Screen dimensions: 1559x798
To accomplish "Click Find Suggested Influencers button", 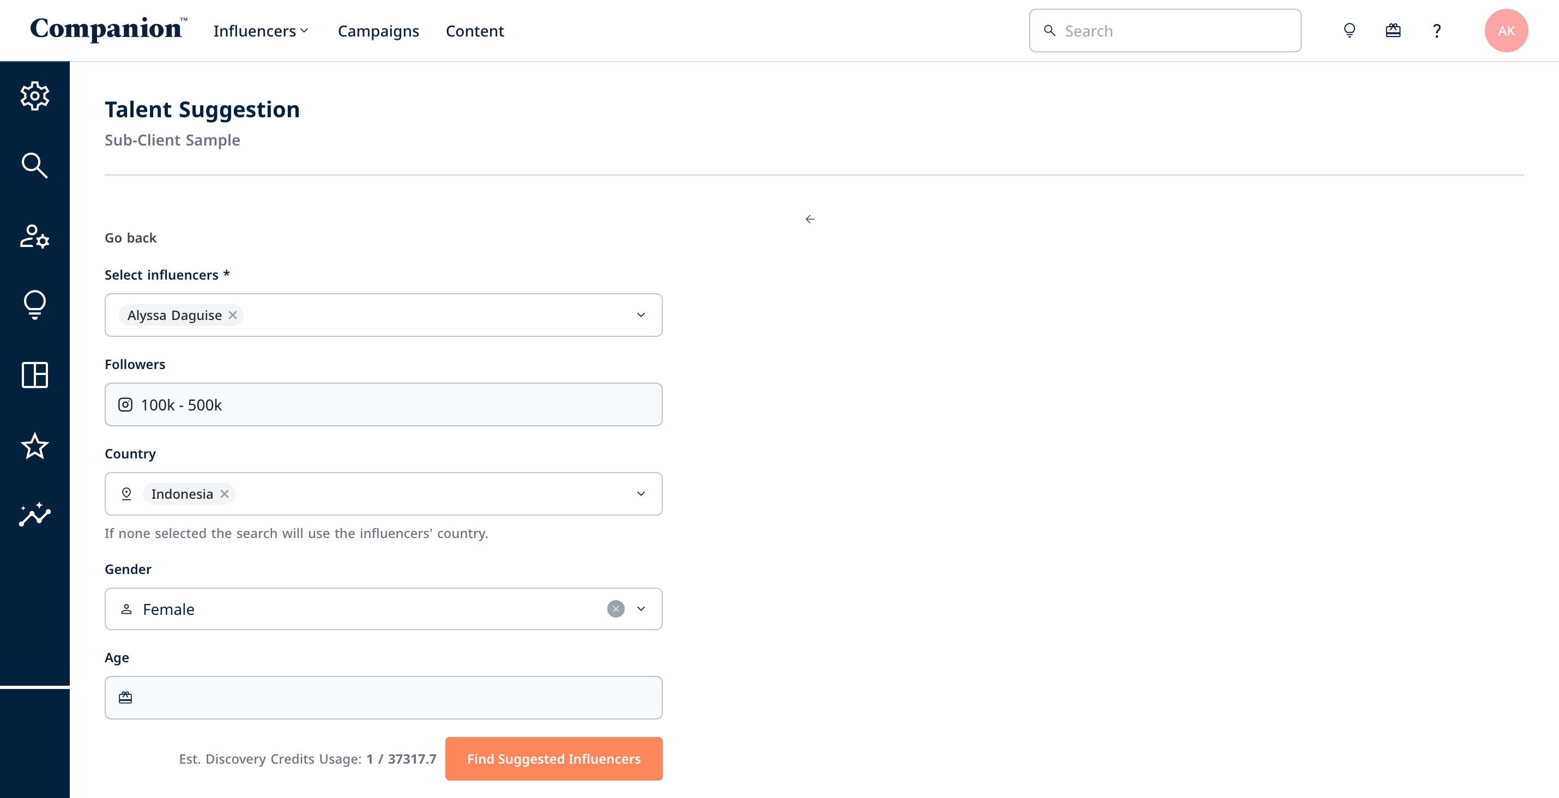I will 554,759.
